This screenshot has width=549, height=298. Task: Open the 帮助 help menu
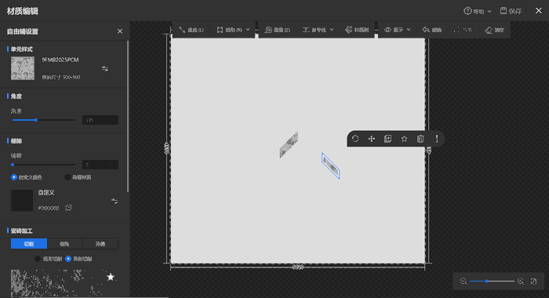[477, 11]
